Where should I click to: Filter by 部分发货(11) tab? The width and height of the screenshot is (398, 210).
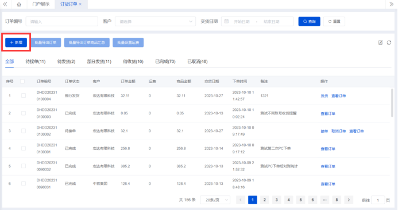pyautogui.click(x=99, y=61)
